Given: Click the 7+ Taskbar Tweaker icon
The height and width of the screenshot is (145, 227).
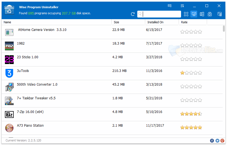Looking at the screenshot, I should [x=9, y=100].
